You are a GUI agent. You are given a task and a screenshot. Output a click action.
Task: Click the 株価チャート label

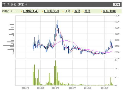click(x=9, y=11)
